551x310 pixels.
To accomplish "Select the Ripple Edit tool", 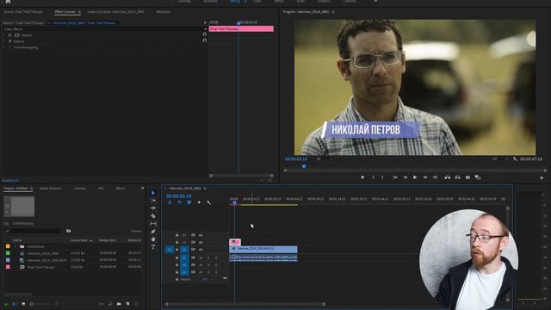I will pyautogui.click(x=153, y=208).
